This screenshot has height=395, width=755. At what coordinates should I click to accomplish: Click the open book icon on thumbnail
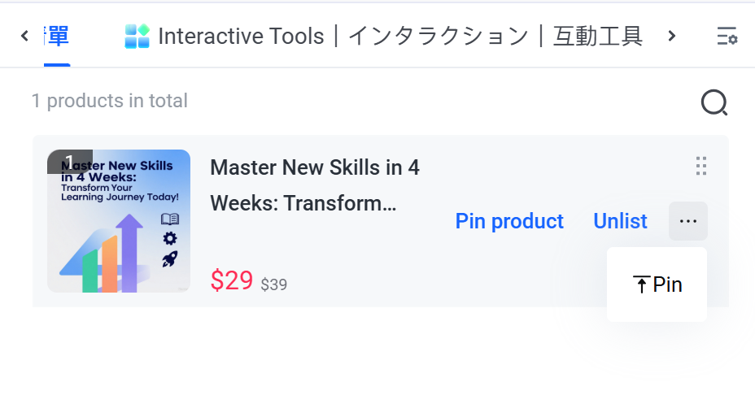tap(170, 219)
